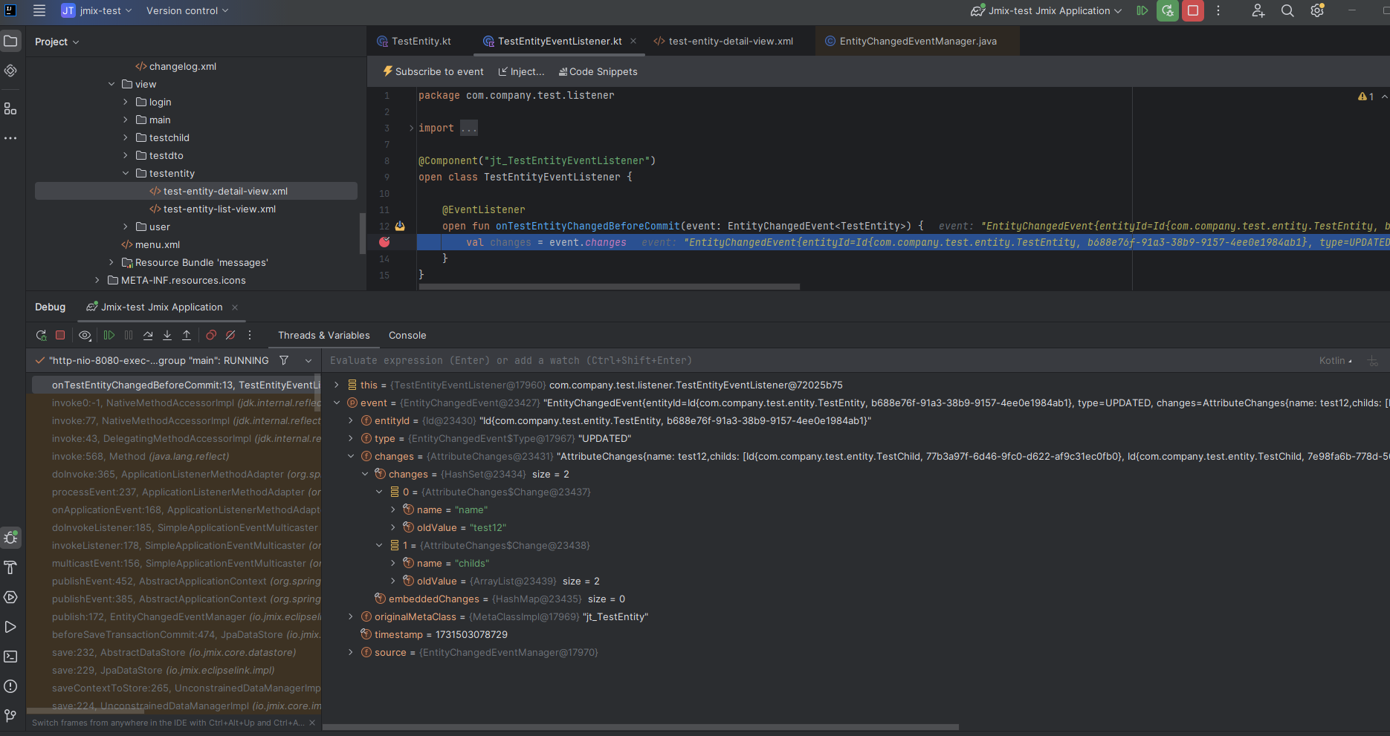Expand the testchild folder
The image size is (1390, 736).
coord(126,137)
